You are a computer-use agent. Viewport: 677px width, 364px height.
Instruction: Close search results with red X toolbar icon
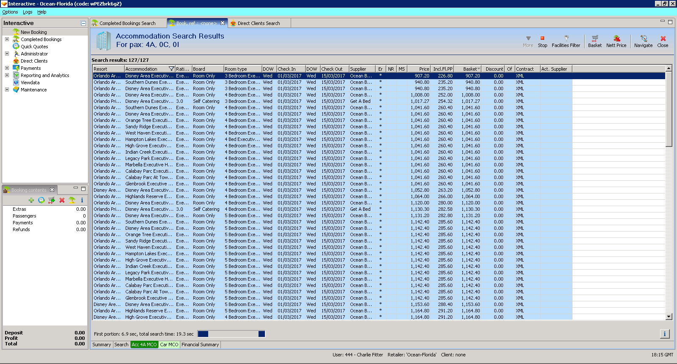[x=663, y=38]
